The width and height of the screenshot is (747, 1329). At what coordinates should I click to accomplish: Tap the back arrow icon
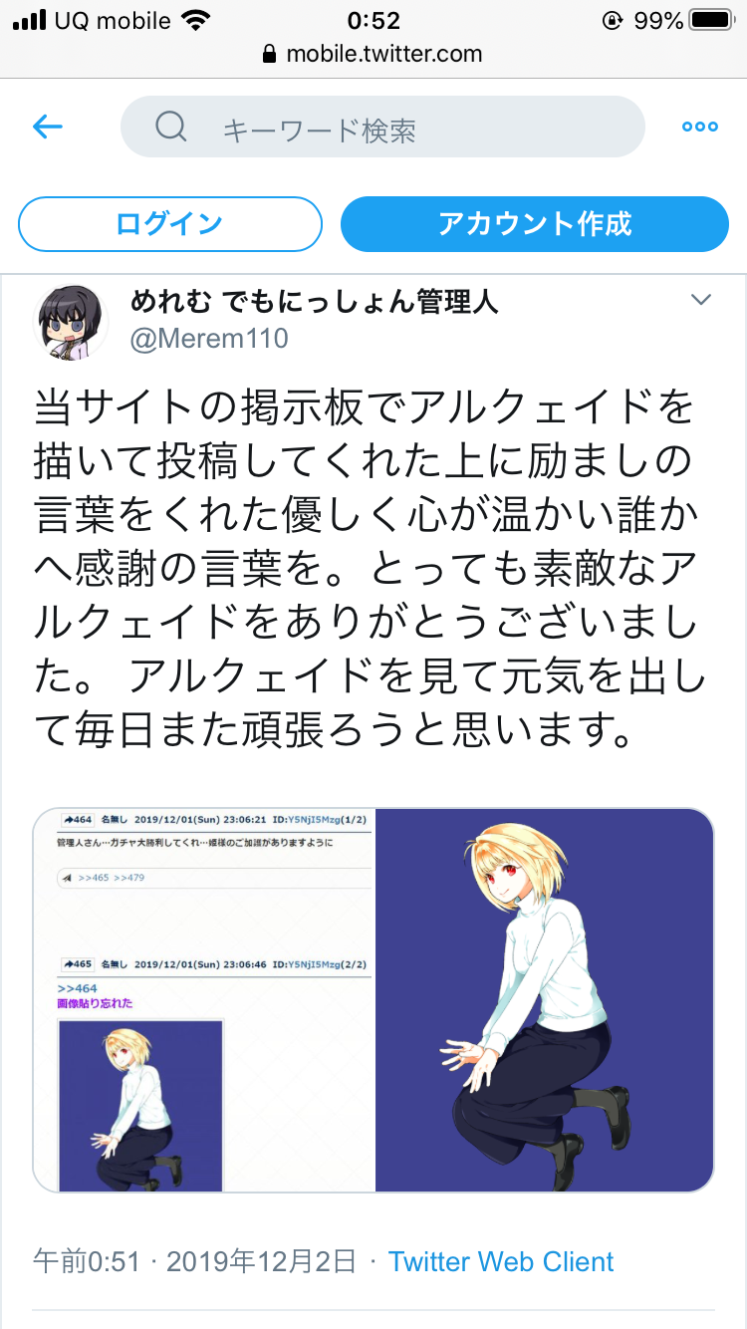tap(48, 127)
